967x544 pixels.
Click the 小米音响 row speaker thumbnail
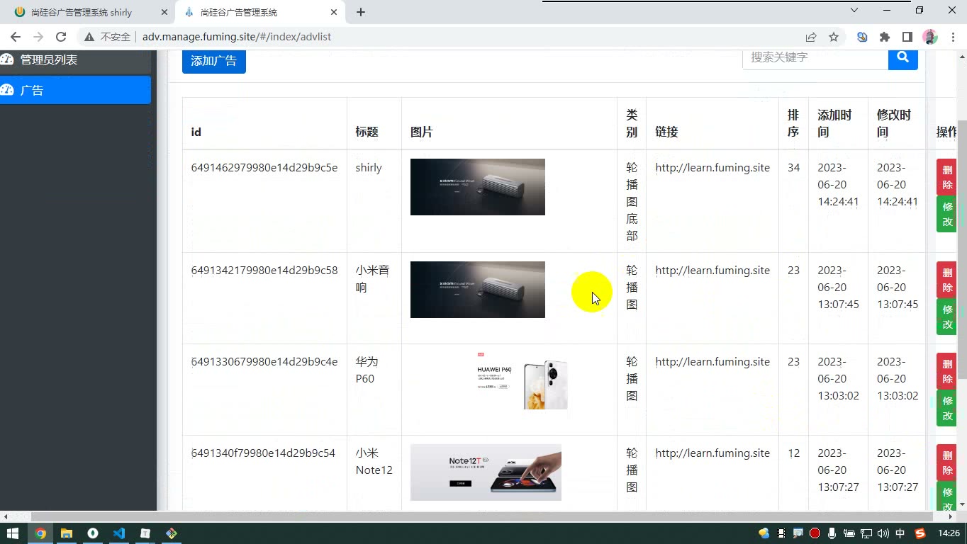tap(478, 290)
